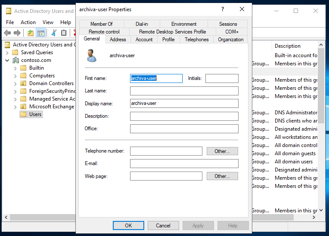Image resolution: width=329 pixels, height=236 pixels.
Task: Click the contoso.com domain icon
Action: click(16, 60)
